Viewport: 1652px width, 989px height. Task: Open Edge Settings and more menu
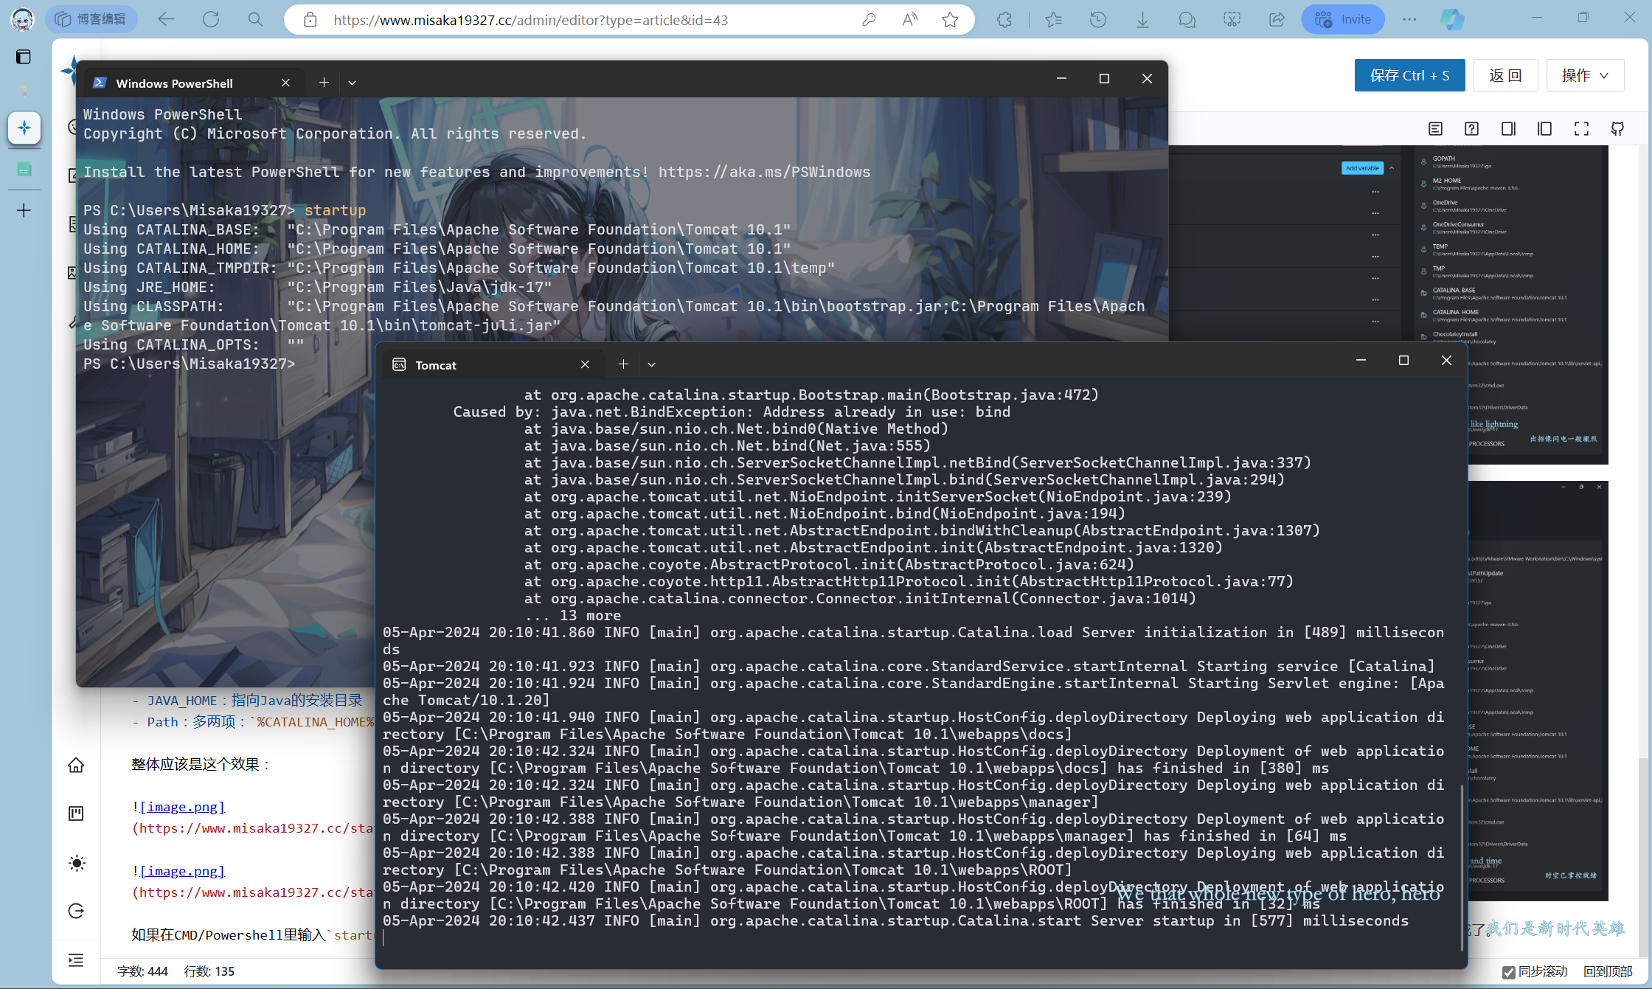pos(1409,20)
